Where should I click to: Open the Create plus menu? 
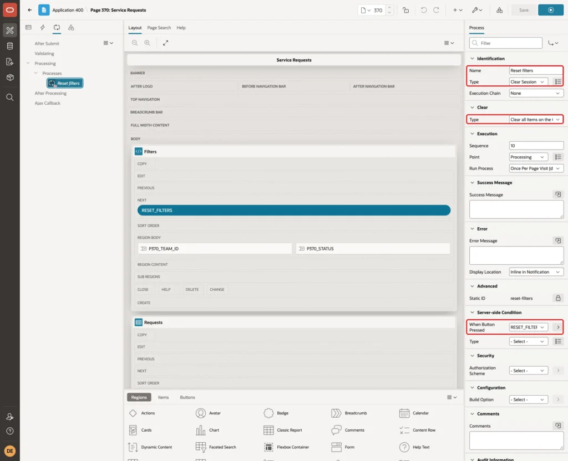coord(458,10)
